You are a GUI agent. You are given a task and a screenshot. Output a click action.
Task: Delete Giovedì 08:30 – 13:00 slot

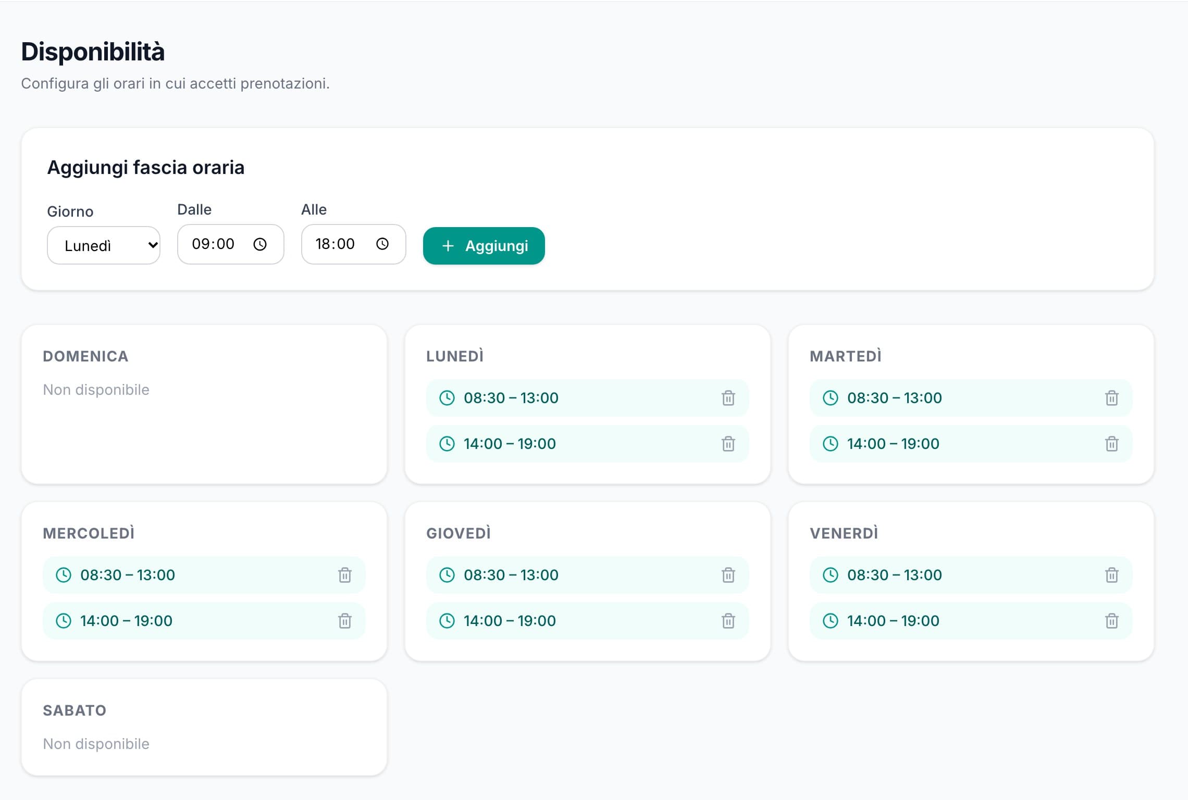pos(728,575)
